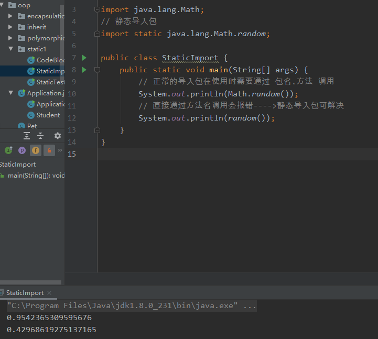Select main(String[]): void in Structure panel
Image resolution: width=378 pixels, height=339 pixels.
pos(36,176)
